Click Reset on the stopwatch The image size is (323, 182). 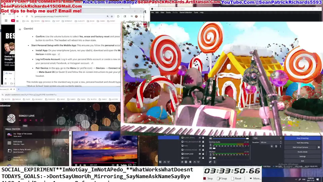click(x=236, y=178)
